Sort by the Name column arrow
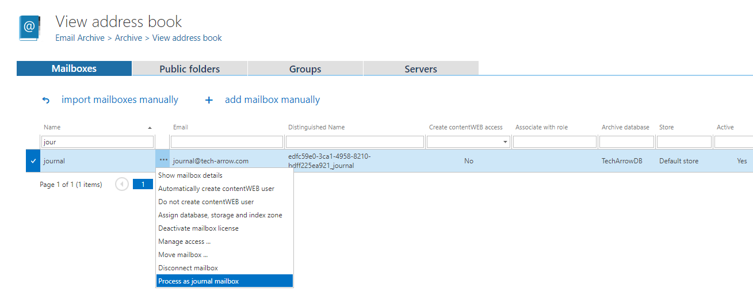The height and width of the screenshot is (291, 753). (150, 128)
